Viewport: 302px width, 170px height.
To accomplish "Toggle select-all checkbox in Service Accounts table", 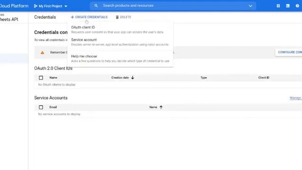I will pos(41,107).
